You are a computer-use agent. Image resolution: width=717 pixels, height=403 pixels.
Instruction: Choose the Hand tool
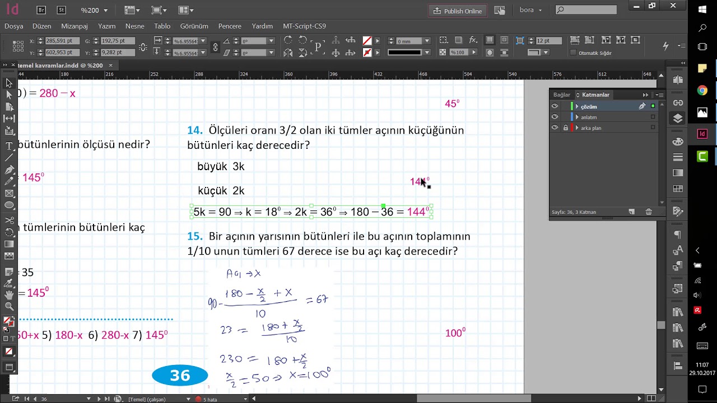coord(9,295)
